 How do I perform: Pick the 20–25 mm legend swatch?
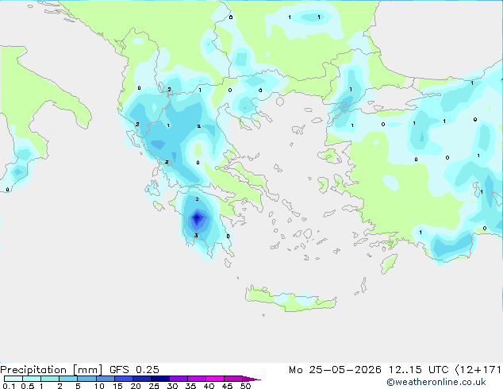[x=142, y=379]
